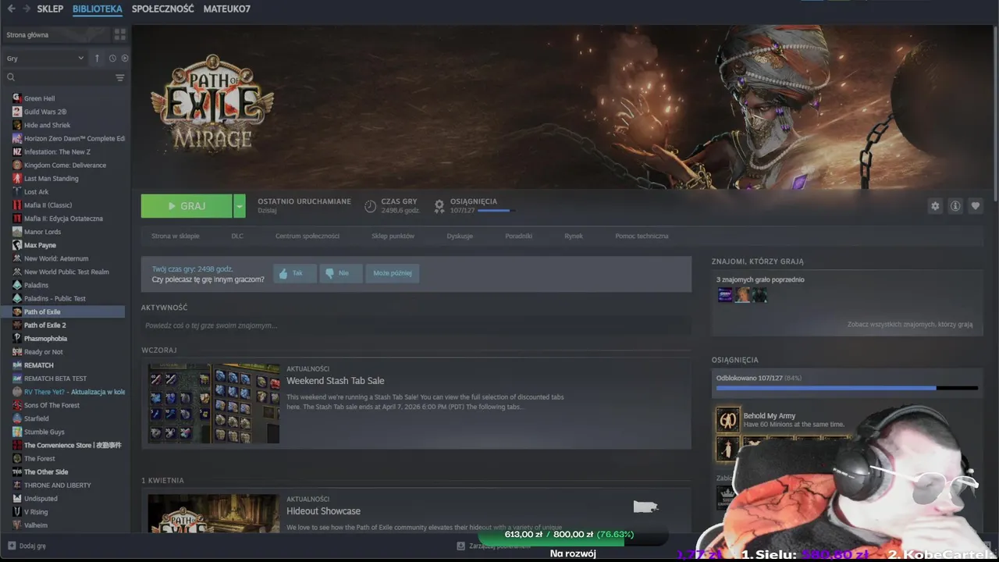This screenshot has height=562, width=999.
Task: Open Pomoc techniczna tab
Action: click(642, 236)
